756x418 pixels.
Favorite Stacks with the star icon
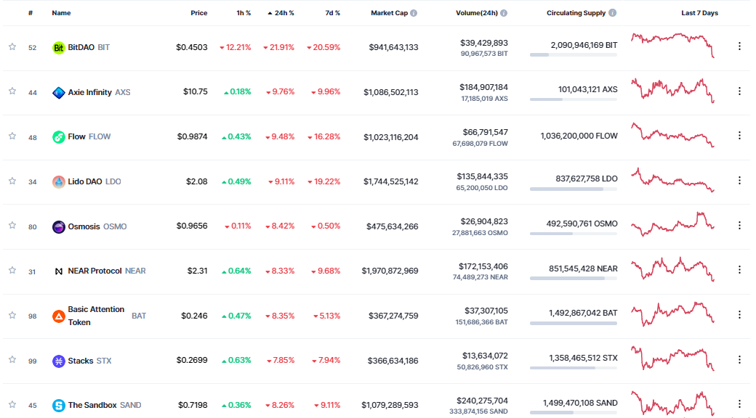12,361
